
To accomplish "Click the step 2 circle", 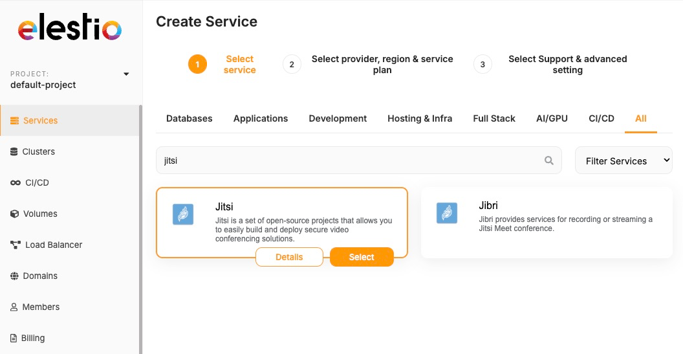I will 292,65.
